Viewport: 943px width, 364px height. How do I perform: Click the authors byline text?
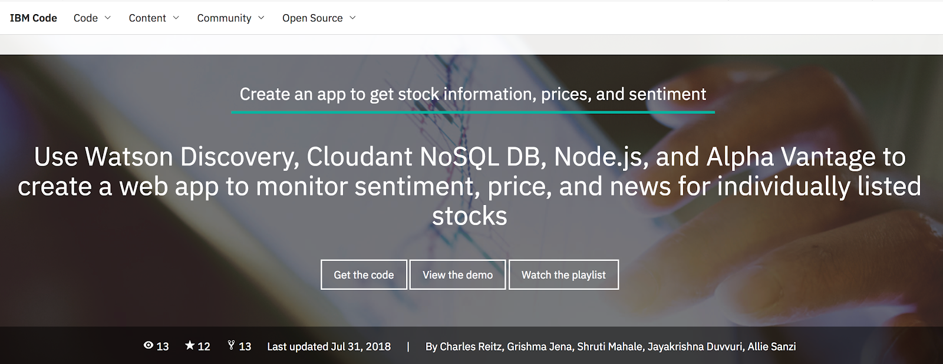tap(611, 346)
